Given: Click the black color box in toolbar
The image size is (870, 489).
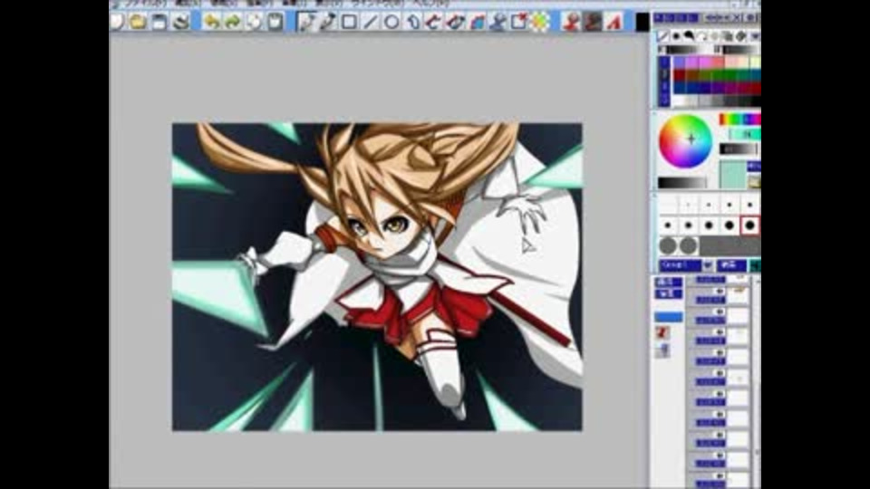Looking at the screenshot, I should pos(643,22).
